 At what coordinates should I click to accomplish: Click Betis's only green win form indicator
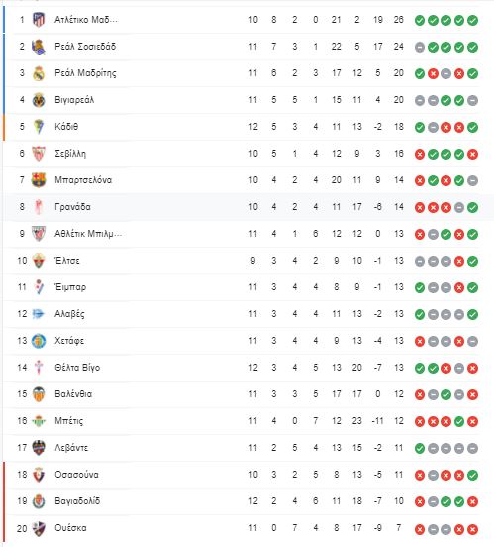pyautogui.click(x=459, y=421)
